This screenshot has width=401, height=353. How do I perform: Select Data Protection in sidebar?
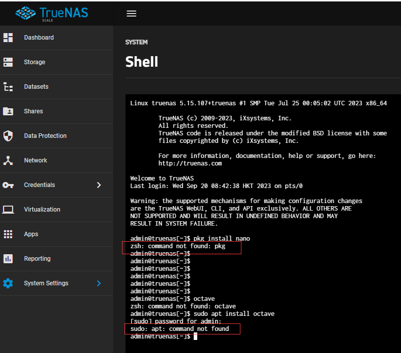tap(57, 135)
